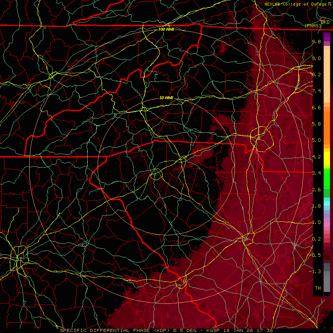Click the 9.0 legend value
Viewport: 333px width, 333px height.
click(316, 58)
